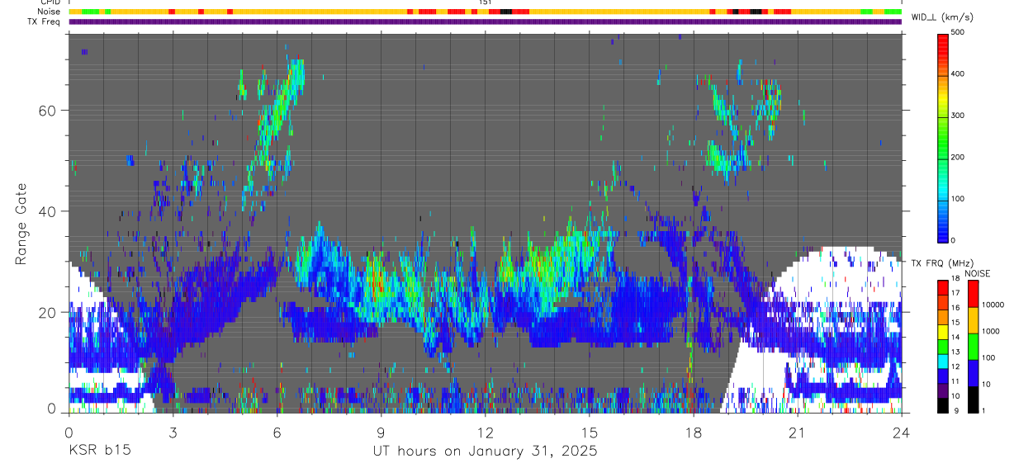Click the 'Range Gate' y-axis title
The image size is (1014, 468).
pos(22,224)
